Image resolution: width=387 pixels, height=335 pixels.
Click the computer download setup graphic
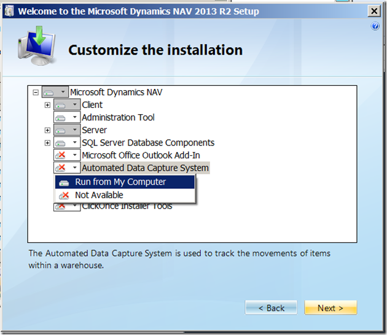[x=37, y=45]
